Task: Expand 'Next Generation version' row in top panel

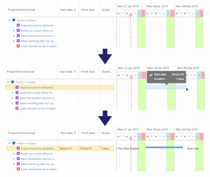Action: tap(14, 36)
